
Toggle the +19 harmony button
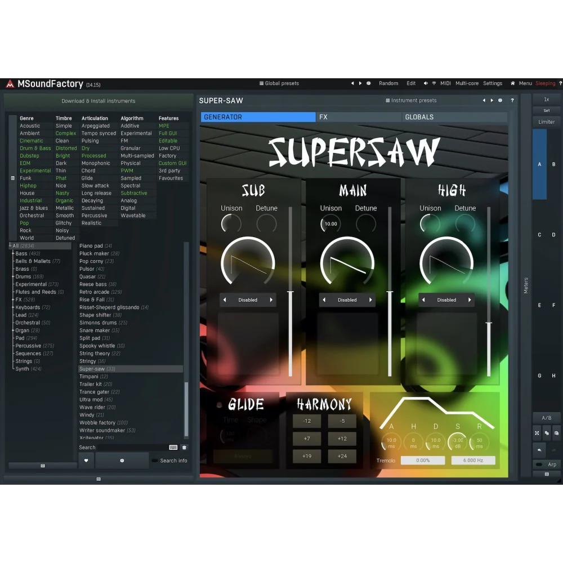(x=307, y=456)
